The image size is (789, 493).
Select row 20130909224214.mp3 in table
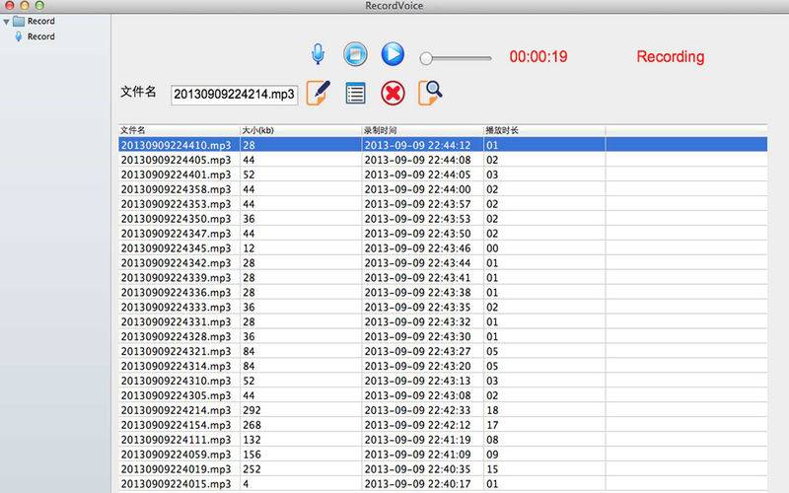pos(443,410)
